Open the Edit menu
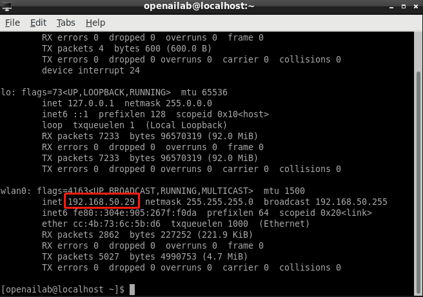Screen dimensions: 423x297 click(x=38, y=23)
